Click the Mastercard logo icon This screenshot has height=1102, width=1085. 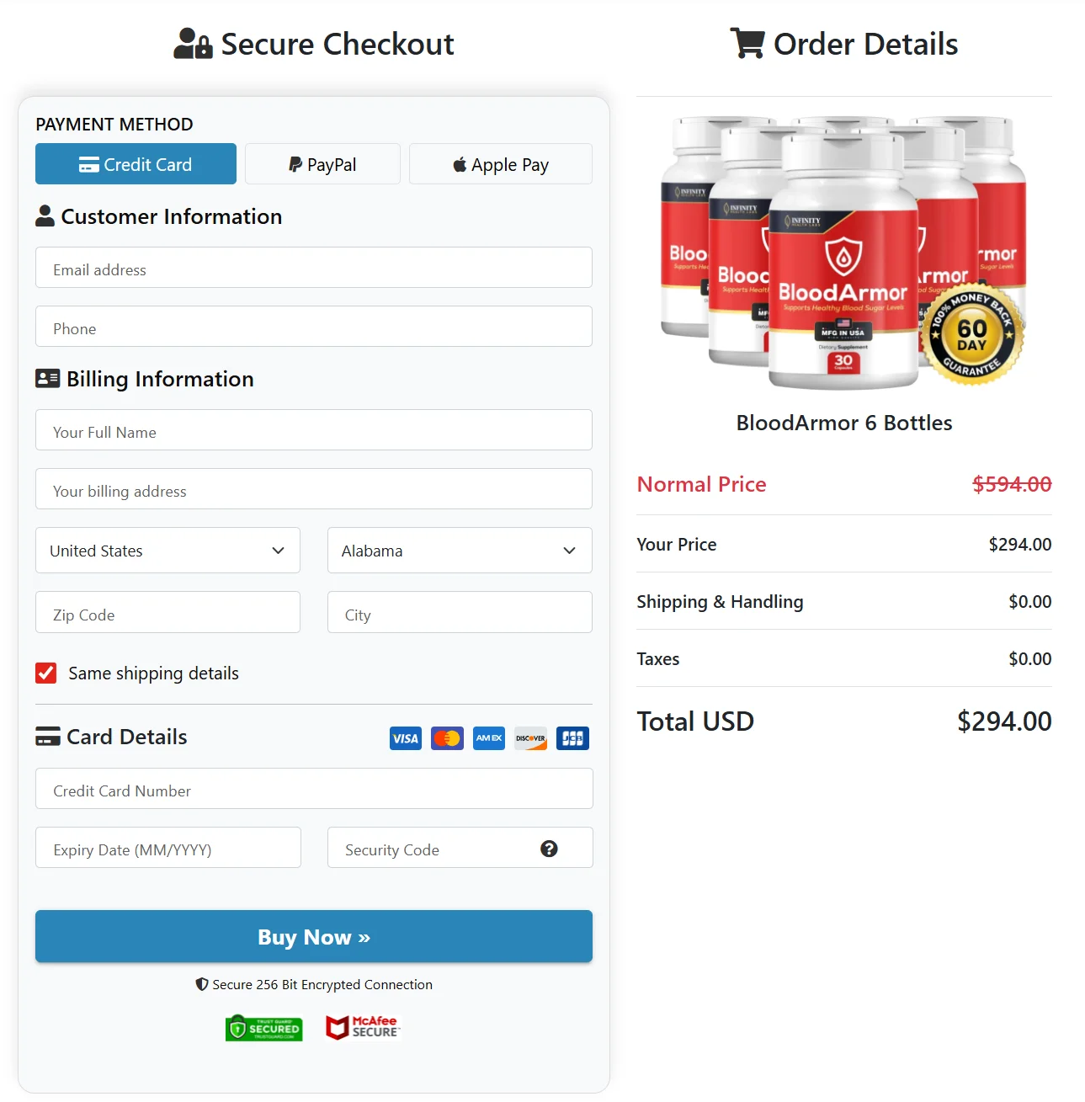[447, 738]
